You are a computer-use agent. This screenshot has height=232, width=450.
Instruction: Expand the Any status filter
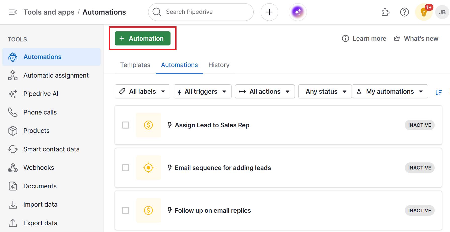coord(325,91)
